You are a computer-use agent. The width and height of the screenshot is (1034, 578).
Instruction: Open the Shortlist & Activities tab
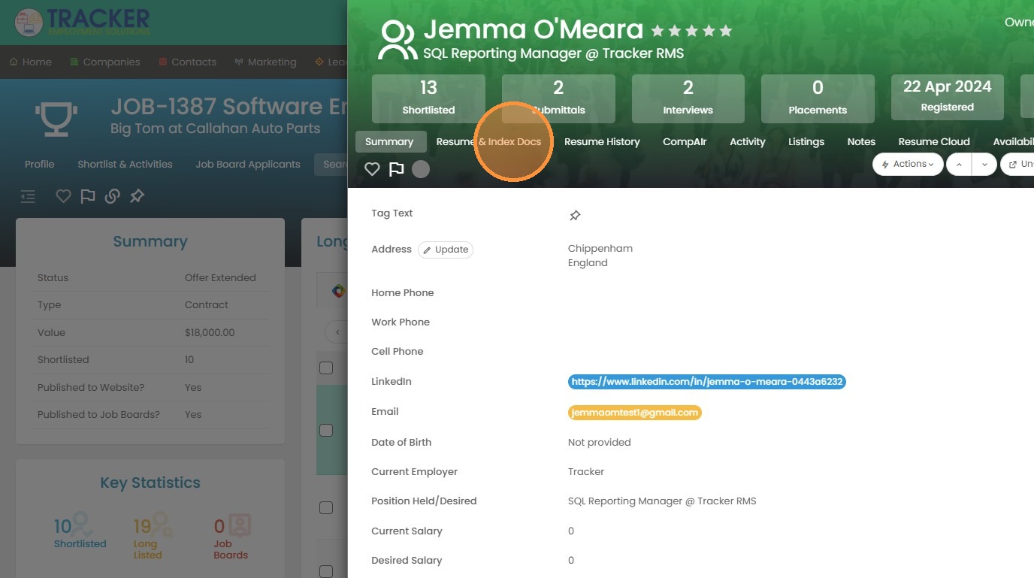tap(125, 164)
